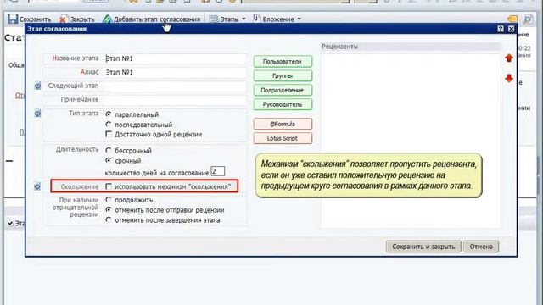Select параллельный stage type
The image size is (543, 305).
pos(109,114)
